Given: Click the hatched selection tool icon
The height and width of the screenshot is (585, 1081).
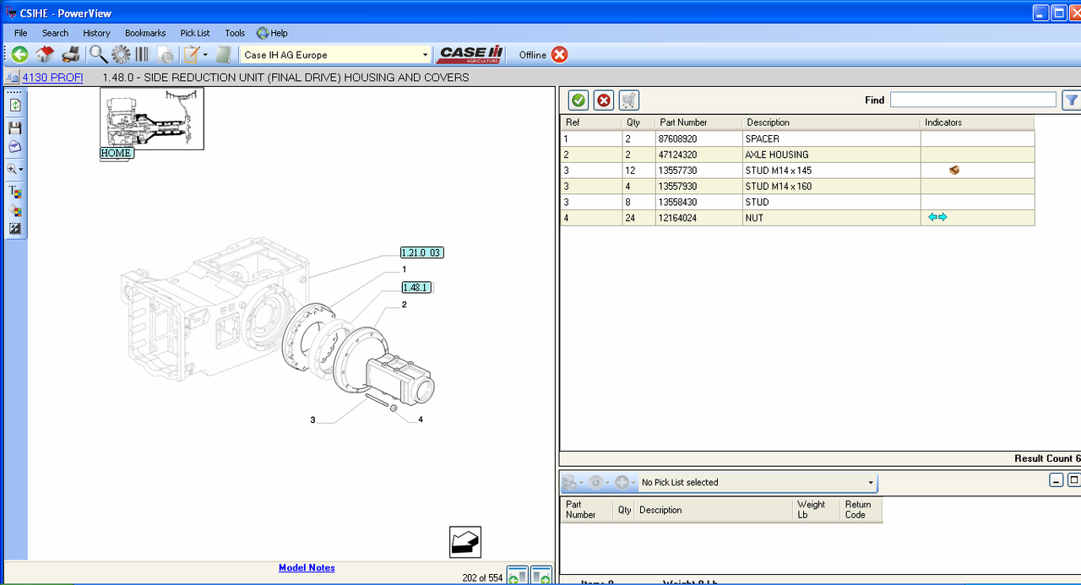Looking at the screenshot, I should point(15,228).
